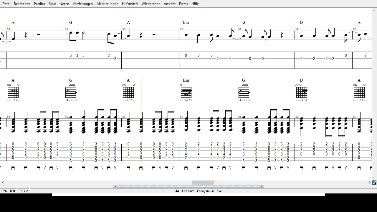Click the D chord name in top track
This screenshot has width=377, height=212.
(301, 22)
